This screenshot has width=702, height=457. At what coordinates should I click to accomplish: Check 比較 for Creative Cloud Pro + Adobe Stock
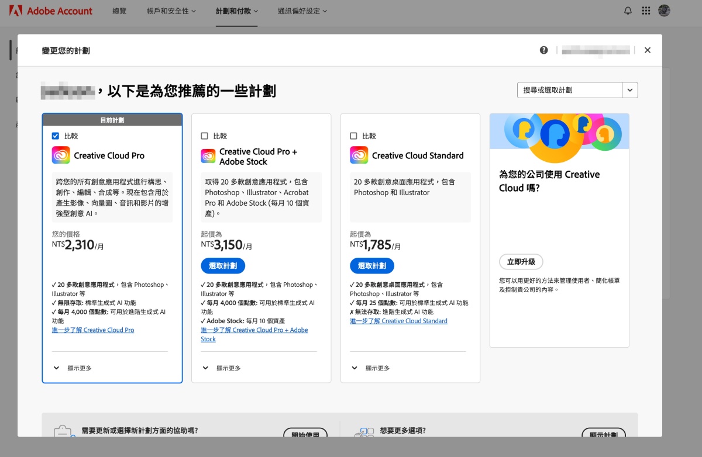(204, 136)
